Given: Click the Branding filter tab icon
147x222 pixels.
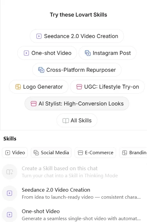Looking at the screenshot, I should pos(125,153).
